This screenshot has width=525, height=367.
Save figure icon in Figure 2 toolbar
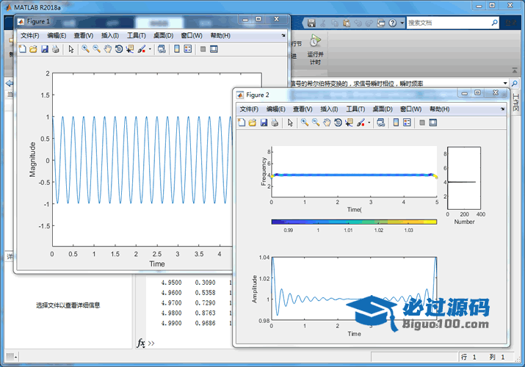click(x=264, y=123)
